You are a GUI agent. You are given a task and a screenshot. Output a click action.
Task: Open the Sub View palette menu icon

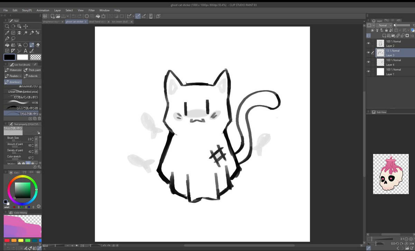pyautogui.click(x=368, y=112)
